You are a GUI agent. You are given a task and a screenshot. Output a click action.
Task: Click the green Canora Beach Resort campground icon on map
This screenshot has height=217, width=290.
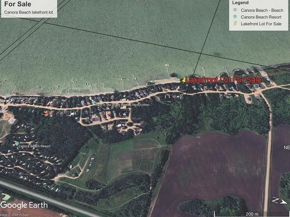17,144
